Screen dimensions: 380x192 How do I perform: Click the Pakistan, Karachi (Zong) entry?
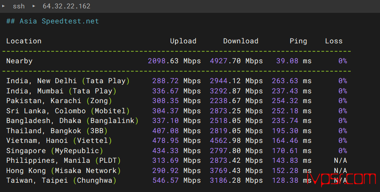point(59,101)
